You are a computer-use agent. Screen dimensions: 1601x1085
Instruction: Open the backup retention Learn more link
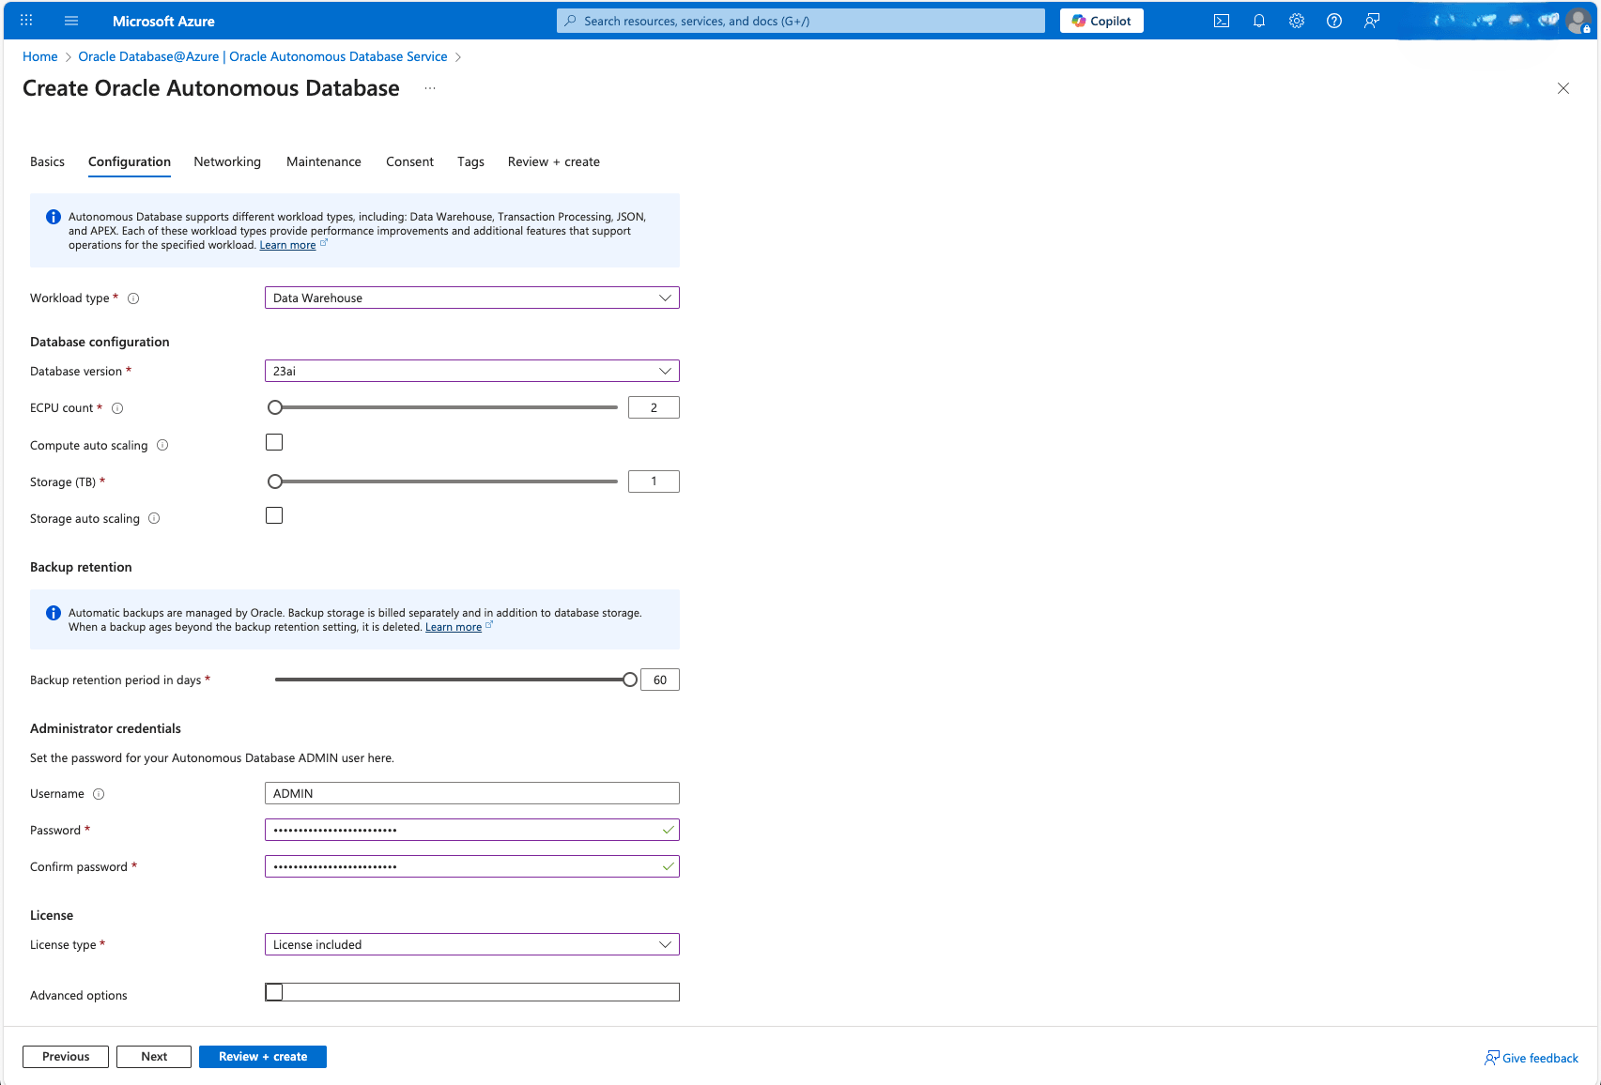(x=454, y=626)
